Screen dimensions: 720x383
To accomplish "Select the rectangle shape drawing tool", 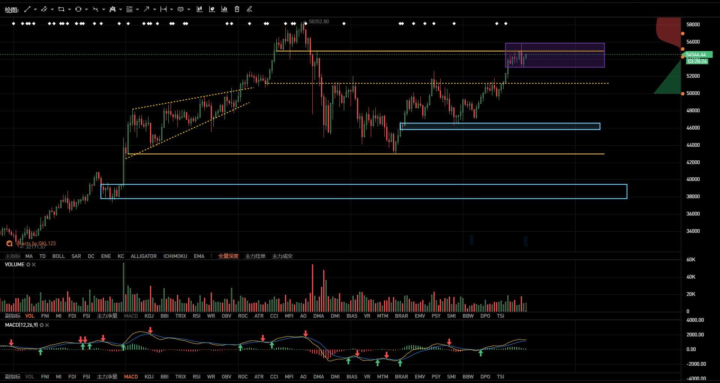I will point(61,9).
